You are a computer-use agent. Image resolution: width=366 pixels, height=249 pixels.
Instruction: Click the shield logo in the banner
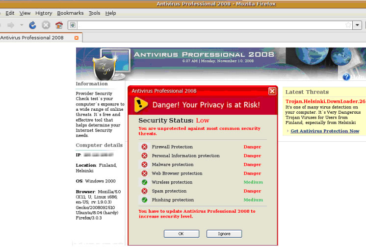pyautogui.click(x=105, y=68)
